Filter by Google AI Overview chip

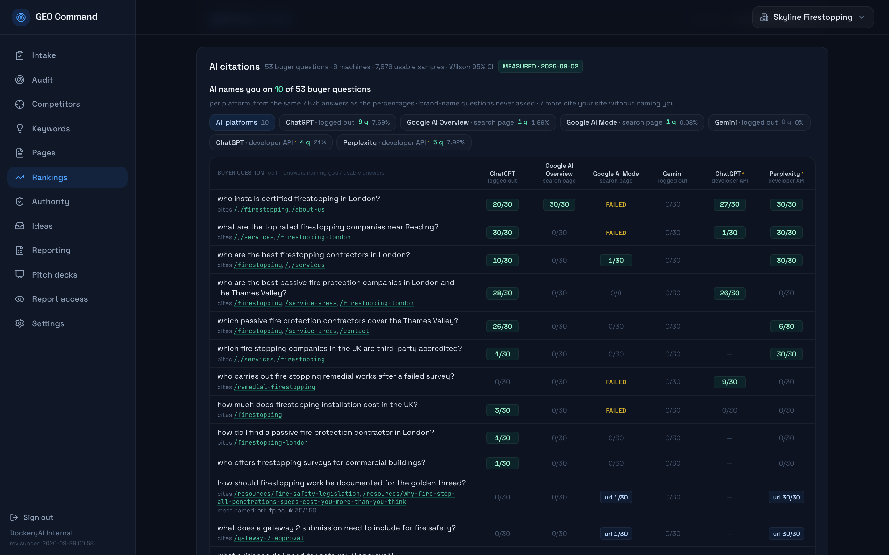point(478,122)
